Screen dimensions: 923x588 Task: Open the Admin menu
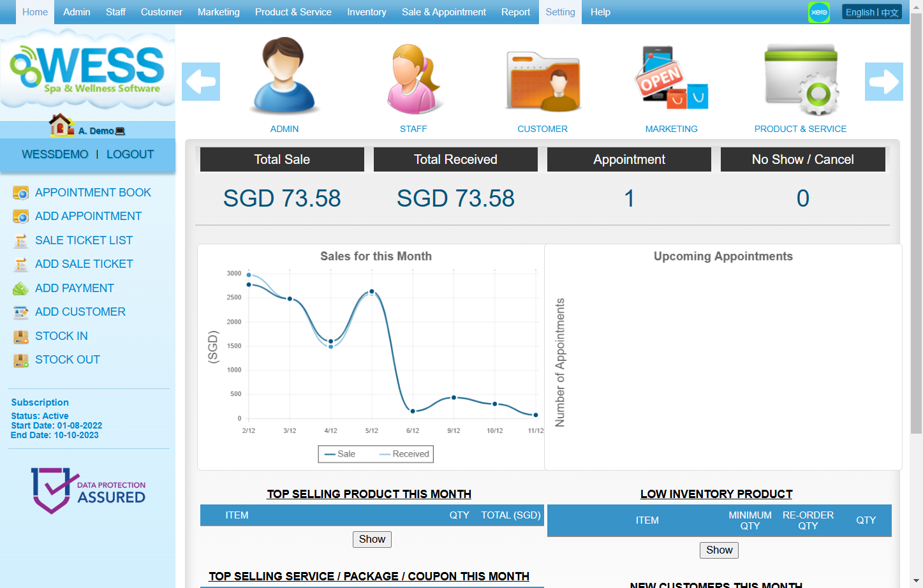[x=77, y=12]
